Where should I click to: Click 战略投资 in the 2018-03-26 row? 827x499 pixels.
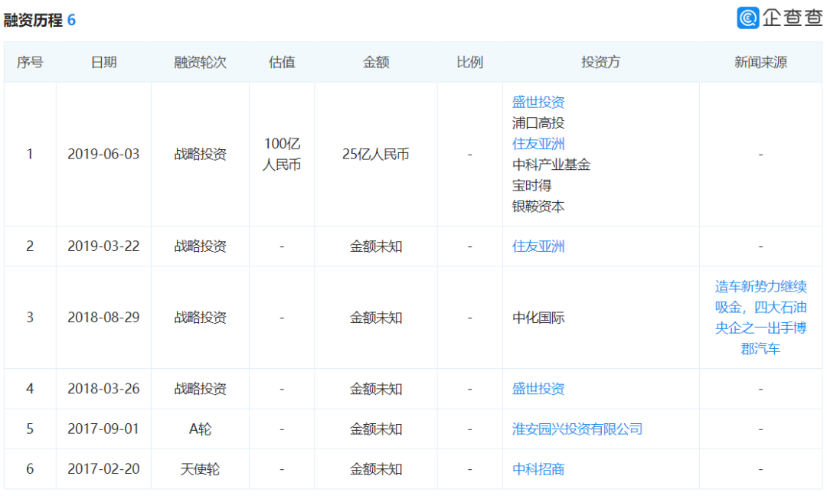[200, 389]
